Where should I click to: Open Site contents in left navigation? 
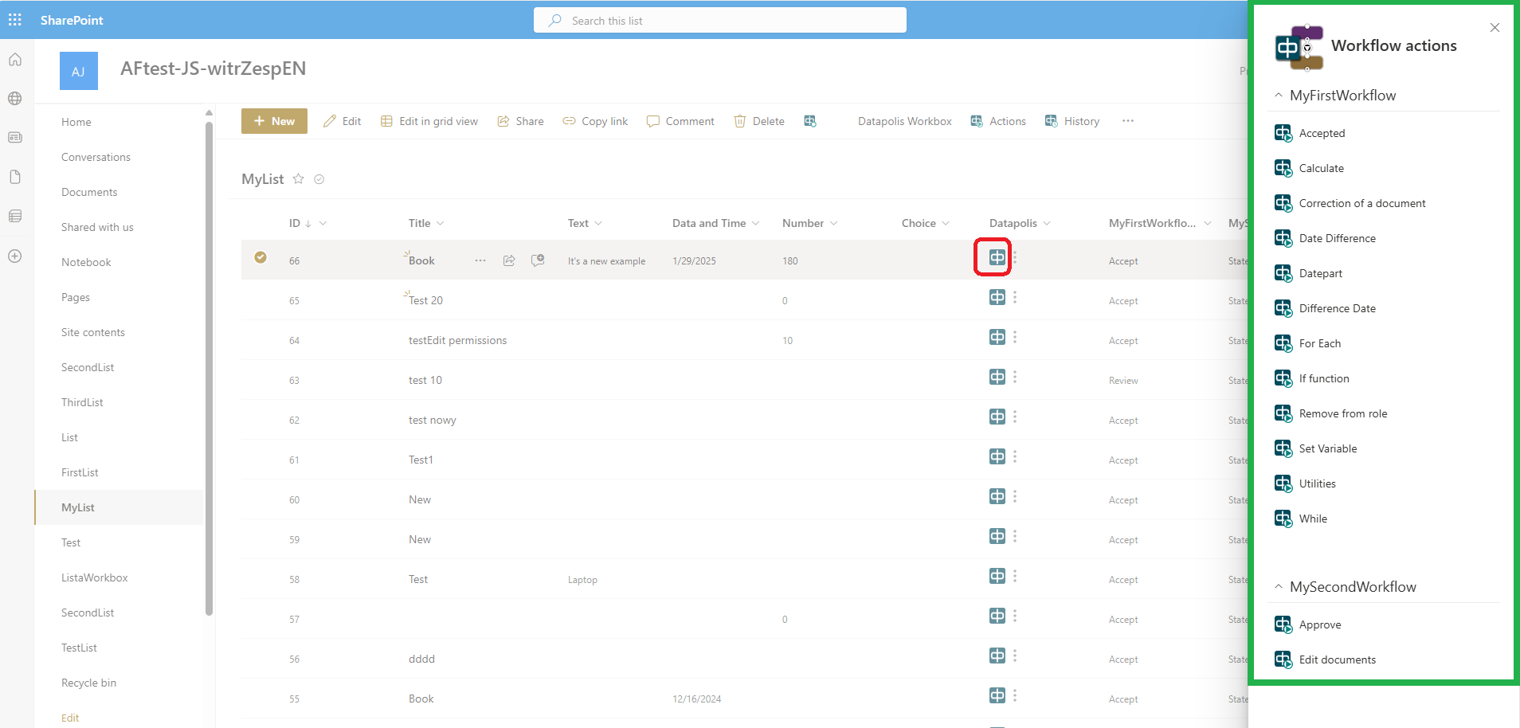pyautogui.click(x=93, y=332)
